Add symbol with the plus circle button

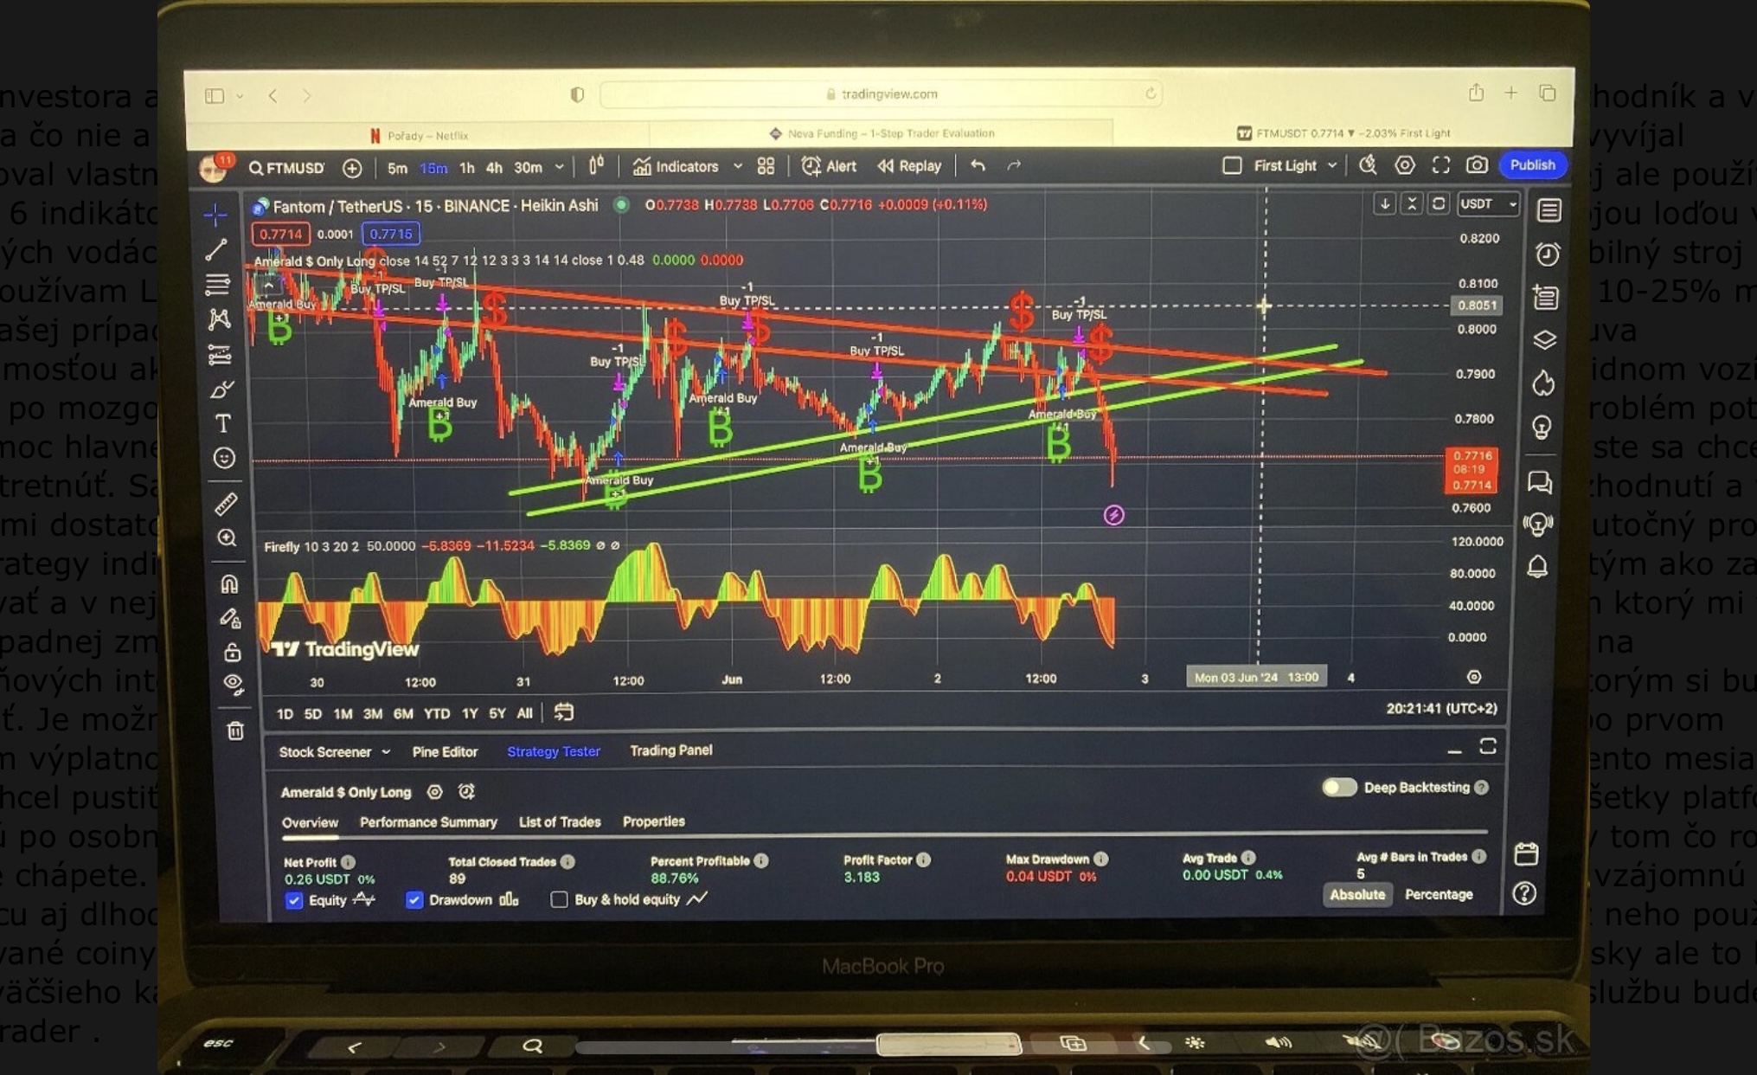(x=352, y=168)
